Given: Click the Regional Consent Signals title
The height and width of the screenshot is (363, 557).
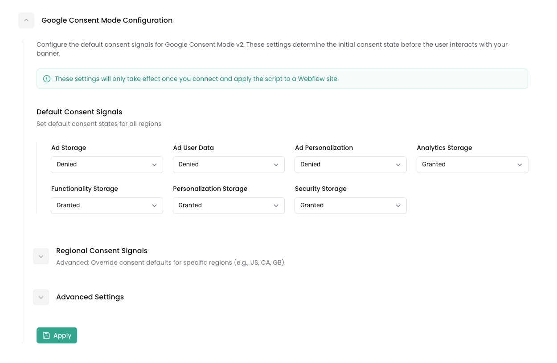Looking at the screenshot, I should (x=102, y=251).
